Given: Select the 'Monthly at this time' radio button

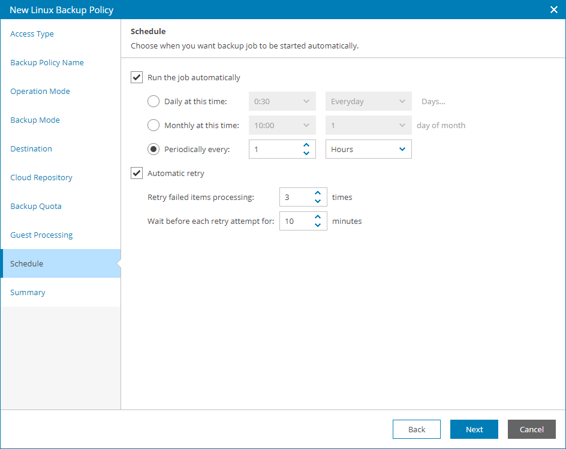Looking at the screenshot, I should pos(153,125).
